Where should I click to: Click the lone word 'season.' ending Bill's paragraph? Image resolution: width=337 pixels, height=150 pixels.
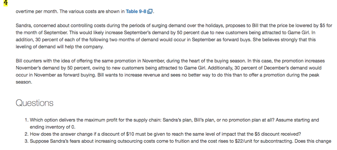[x=23, y=82]
